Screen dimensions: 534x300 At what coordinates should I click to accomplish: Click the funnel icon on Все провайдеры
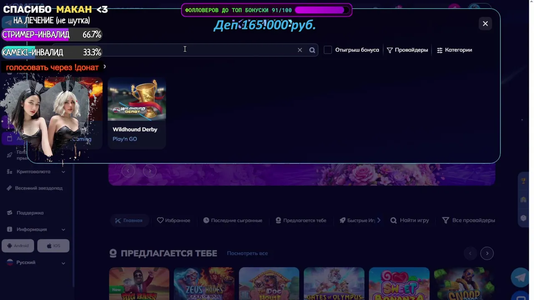[x=446, y=220]
